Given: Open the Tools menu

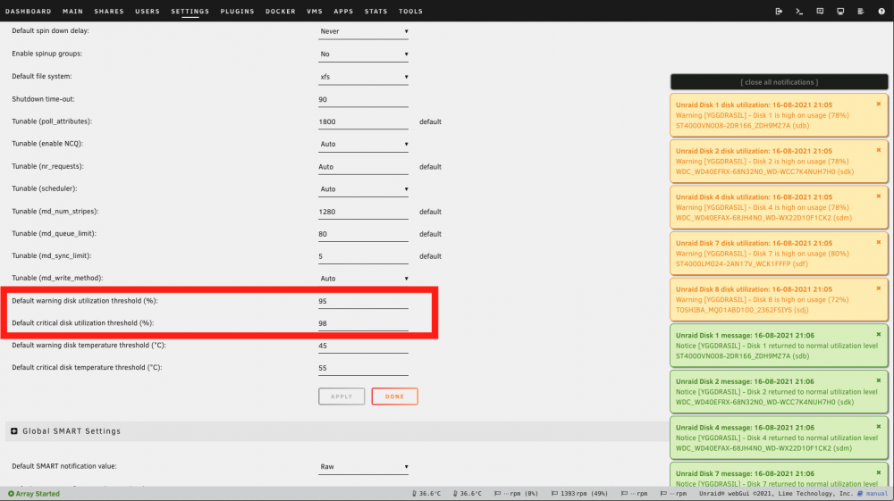Looking at the screenshot, I should click(410, 12).
